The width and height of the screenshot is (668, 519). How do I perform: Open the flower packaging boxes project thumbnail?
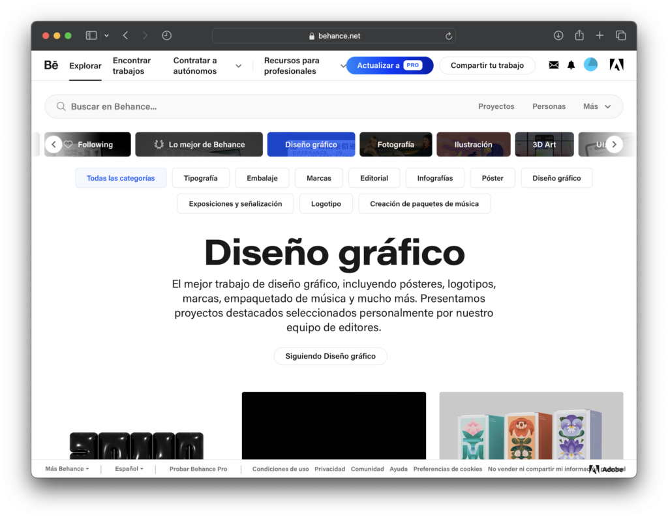531,426
